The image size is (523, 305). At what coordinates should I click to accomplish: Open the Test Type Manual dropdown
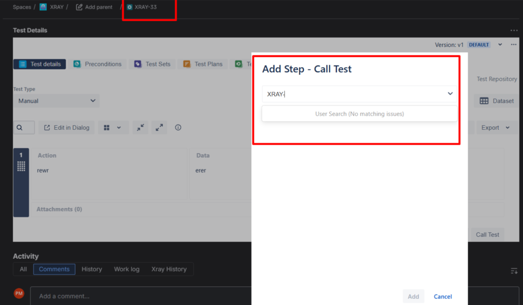56,101
